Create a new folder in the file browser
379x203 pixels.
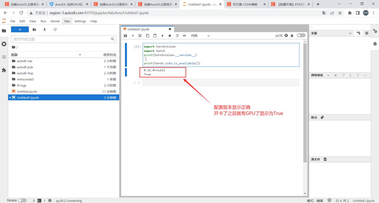tap(34, 30)
